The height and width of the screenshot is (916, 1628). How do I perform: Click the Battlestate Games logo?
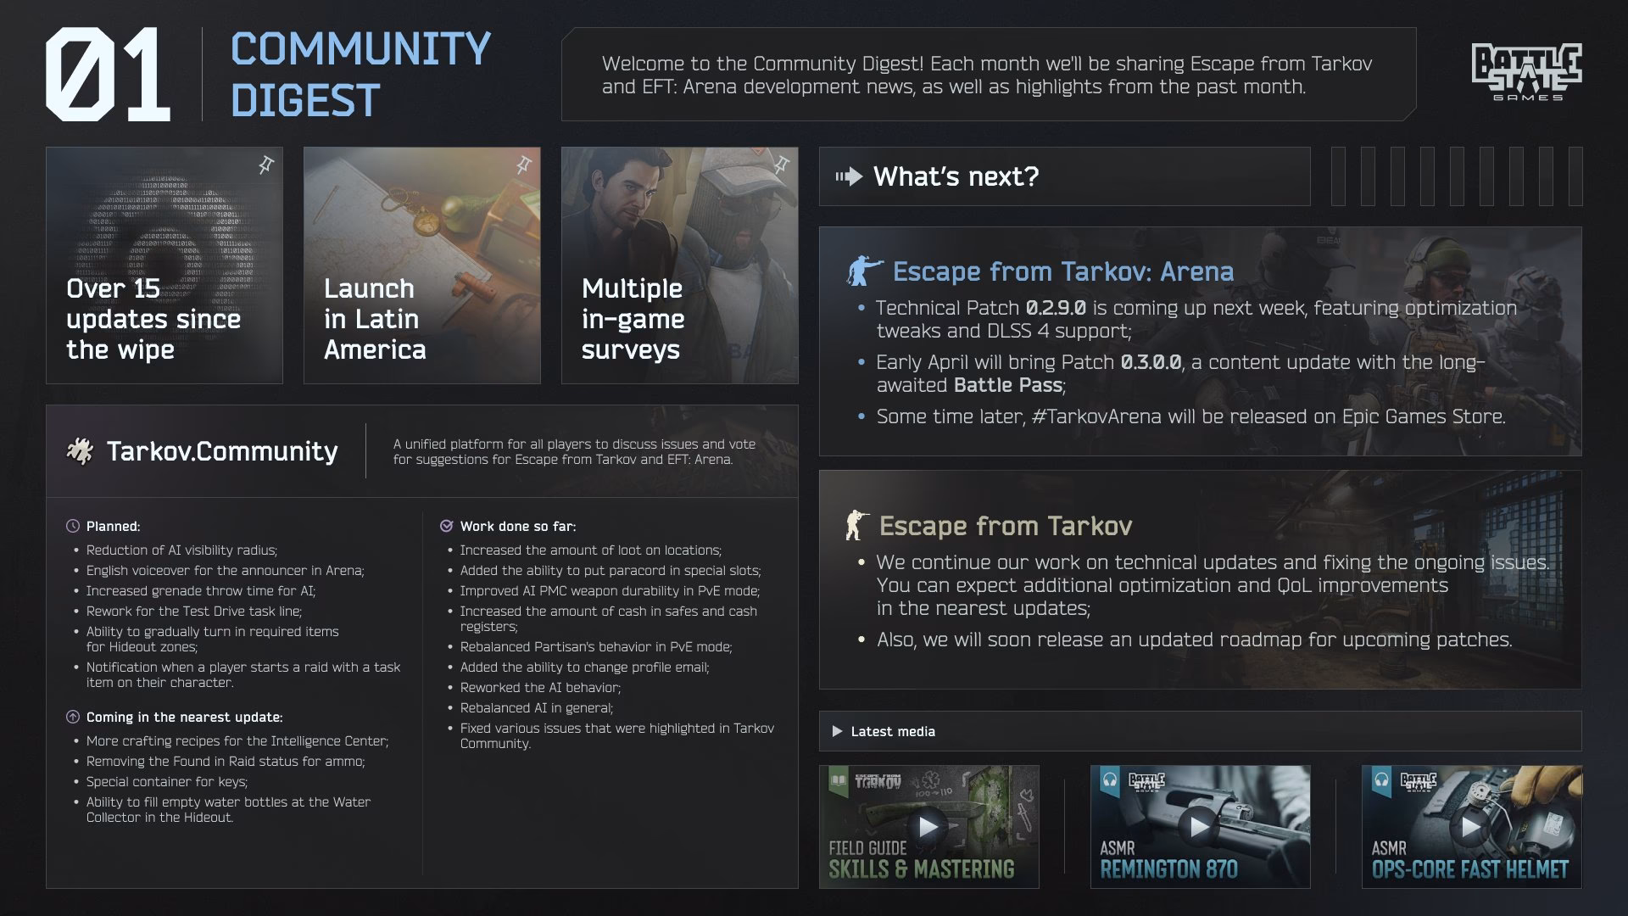[x=1527, y=72]
